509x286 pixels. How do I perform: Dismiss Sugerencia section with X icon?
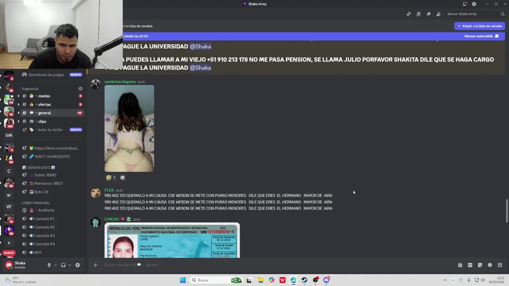coord(80,89)
